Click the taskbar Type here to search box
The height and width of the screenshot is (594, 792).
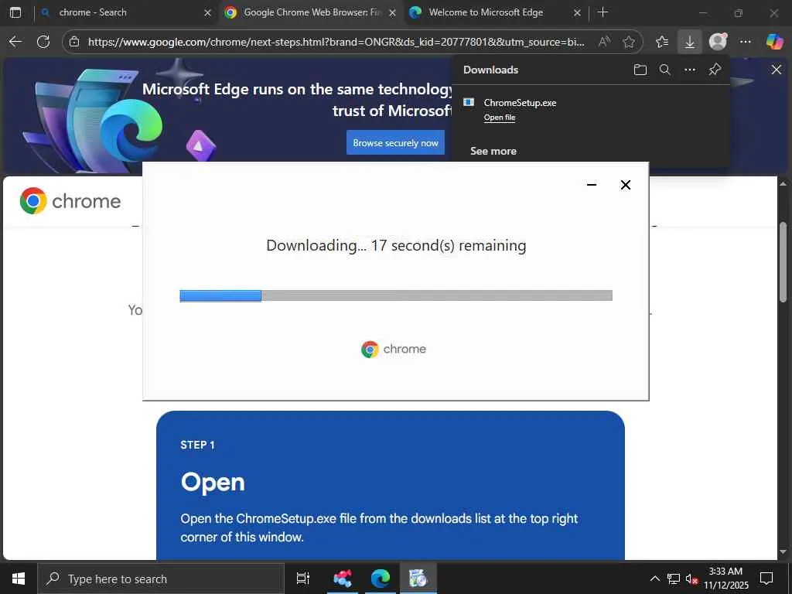pyautogui.click(x=161, y=579)
